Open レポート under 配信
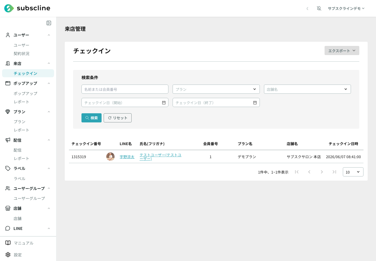 click(21, 158)
